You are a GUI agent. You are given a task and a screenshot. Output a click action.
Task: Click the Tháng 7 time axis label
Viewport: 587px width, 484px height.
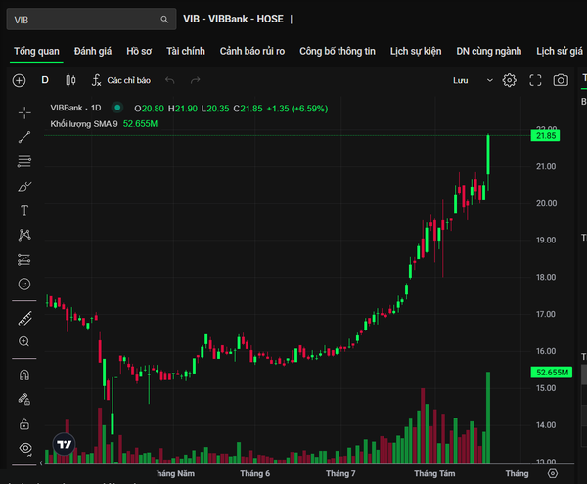click(340, 473)
